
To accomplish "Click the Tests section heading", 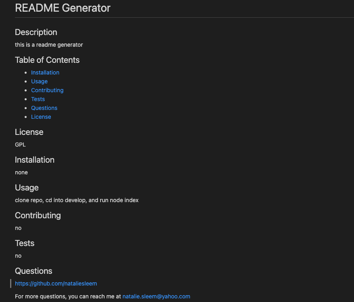I will point(24,243).
